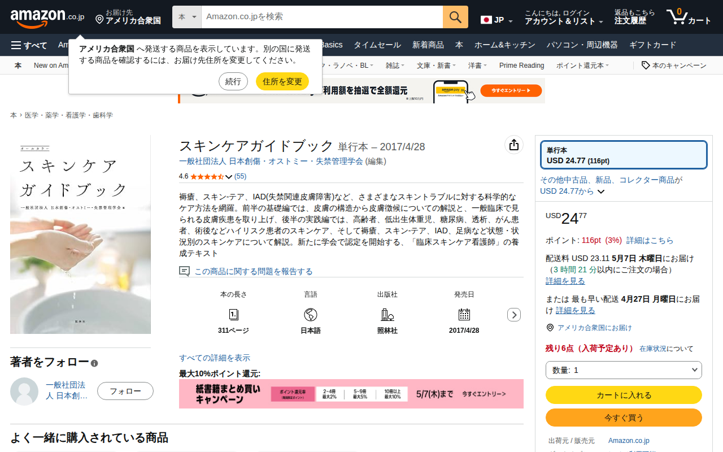Click the 本 link in sub-navigation
This screenshot has height=452, width=723.
pyautogui.click(x=18, y=66)
